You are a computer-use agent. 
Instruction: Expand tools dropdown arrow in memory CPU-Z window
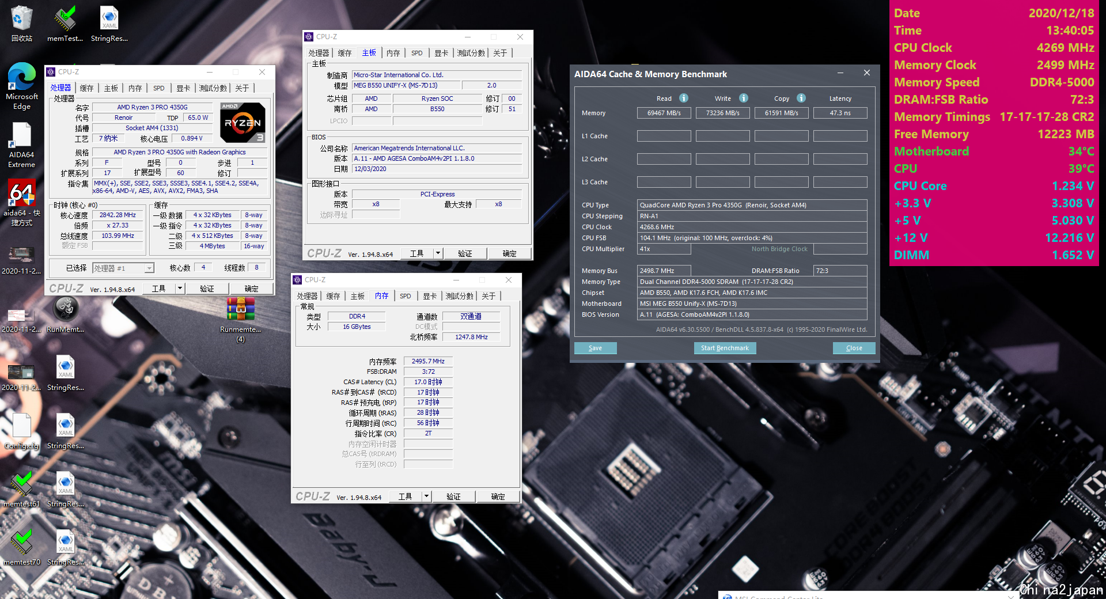[426, 496]
